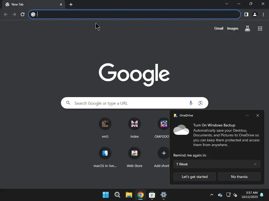
Task: Open Google Images link
Action: (x=233, y=28)
